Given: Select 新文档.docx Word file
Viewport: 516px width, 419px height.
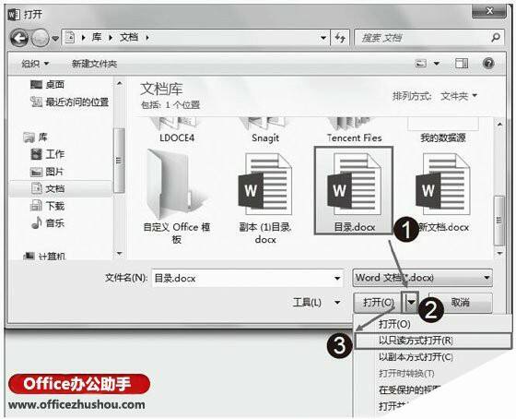Looking at the screenshot, I should 443,193.
